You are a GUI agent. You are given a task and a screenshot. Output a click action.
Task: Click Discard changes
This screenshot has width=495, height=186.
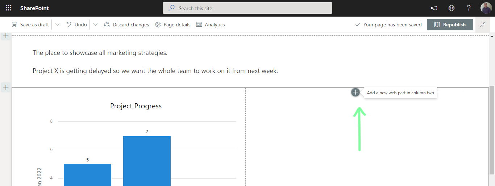(126, 25)
